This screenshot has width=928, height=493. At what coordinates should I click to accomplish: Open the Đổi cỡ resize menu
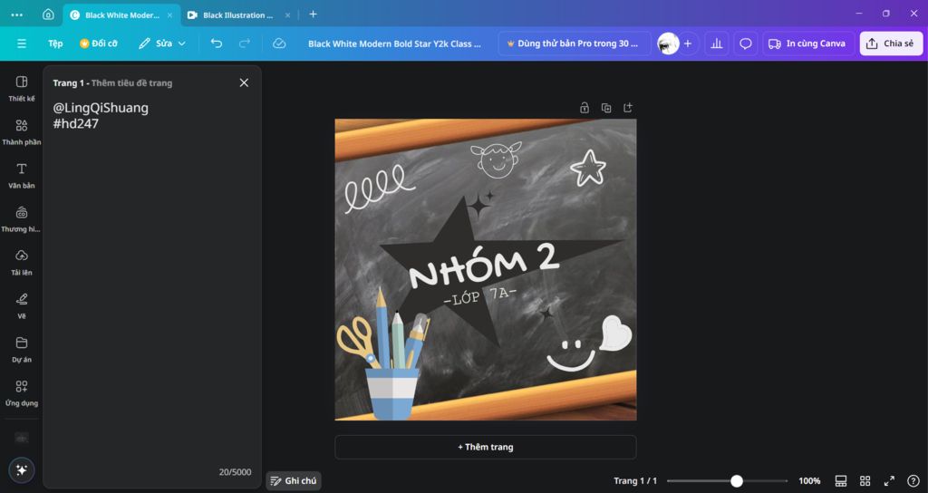click(x=98, y=43)
